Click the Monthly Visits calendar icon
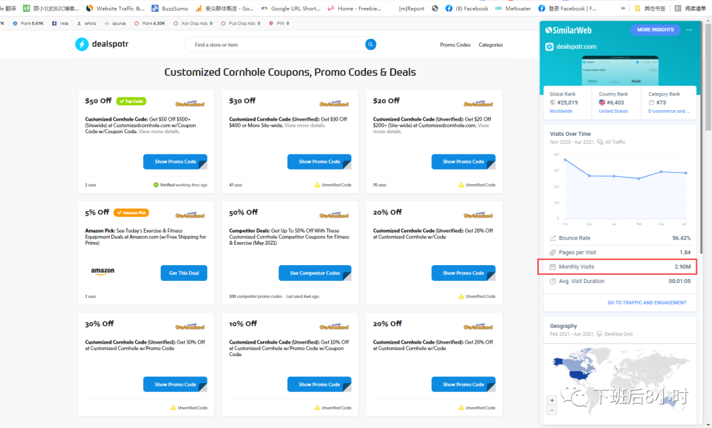Image resolution: width=712 pixels, height=428 pixels. click(x=552, y=266)
